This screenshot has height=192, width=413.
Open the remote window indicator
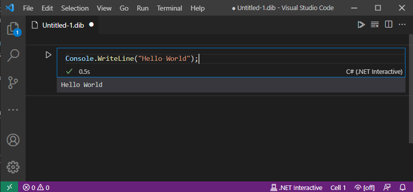[9, 187]
